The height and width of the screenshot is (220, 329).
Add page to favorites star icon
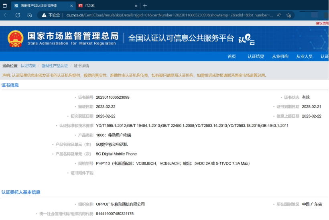point(288,15)
